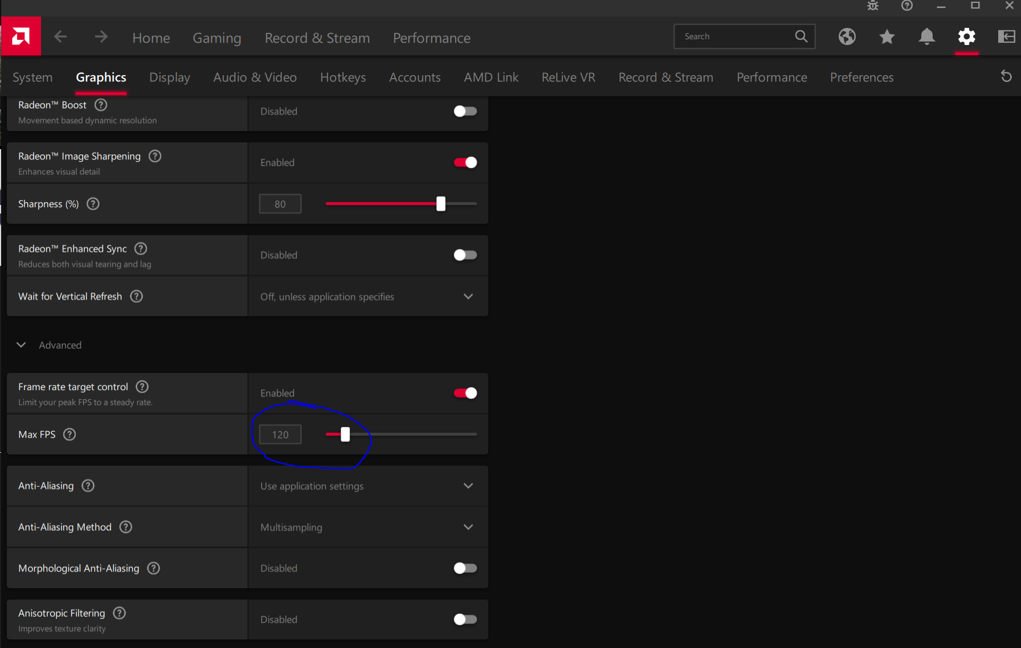Go to Home in top navigation
1021x648 pixels.
click(151, 38)
